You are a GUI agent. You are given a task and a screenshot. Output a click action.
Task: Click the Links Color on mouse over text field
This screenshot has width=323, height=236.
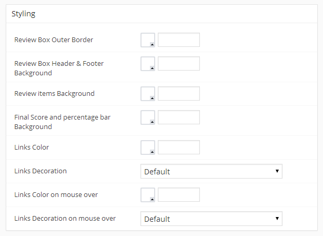click(x=179, y=195)
